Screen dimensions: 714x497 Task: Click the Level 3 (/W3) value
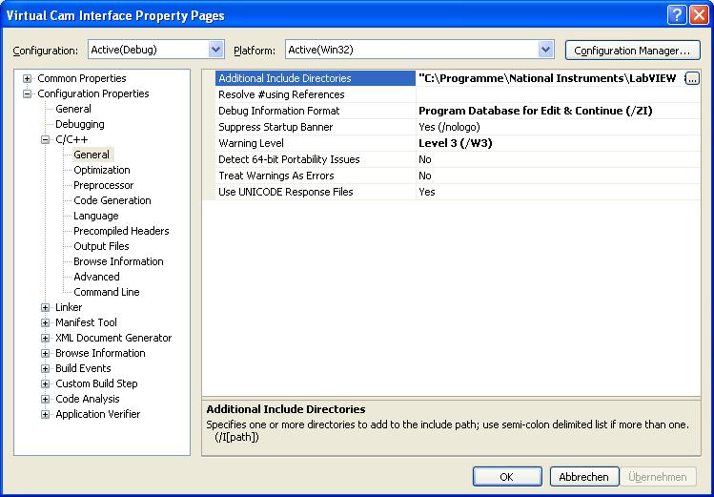click(x=456, y=143)
